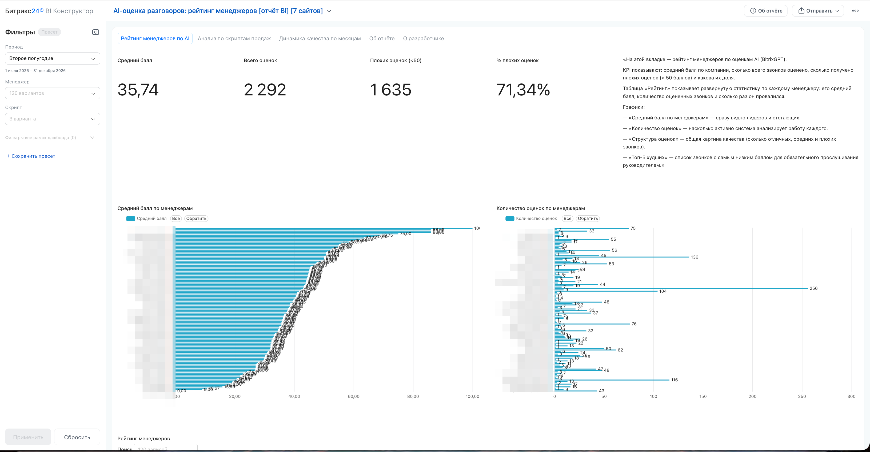
Task: Click the date range text 1 июля 2026 – 31 декабря 2026
Action: pos(35,71)
